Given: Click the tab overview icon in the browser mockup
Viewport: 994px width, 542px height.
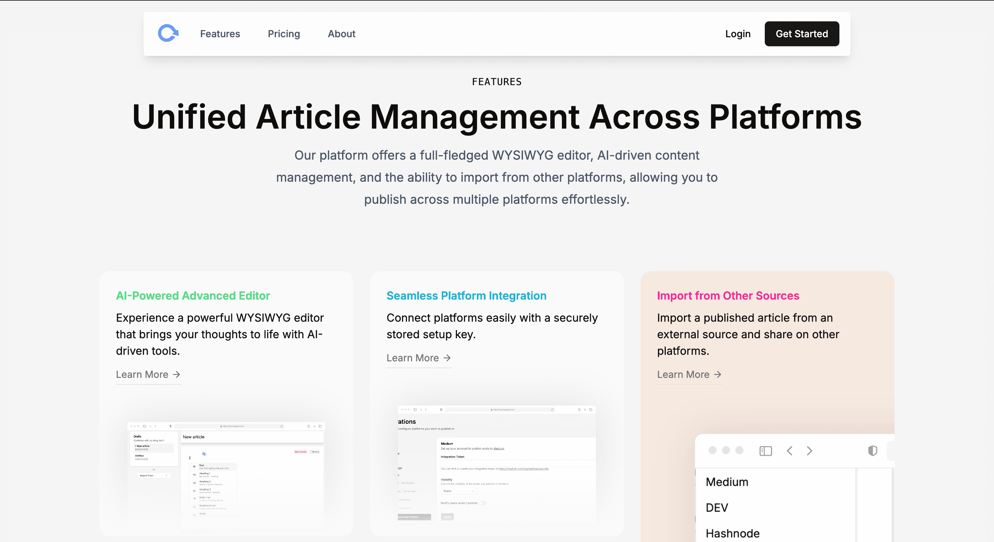Looking at the screenshot, I should 320,426.
